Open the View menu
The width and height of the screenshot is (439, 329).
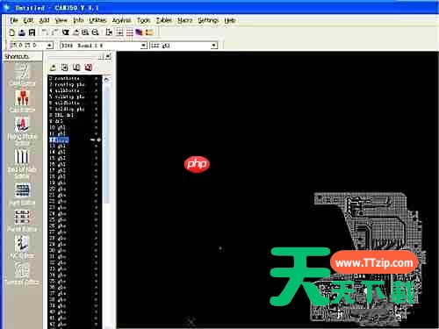[61, 20]
